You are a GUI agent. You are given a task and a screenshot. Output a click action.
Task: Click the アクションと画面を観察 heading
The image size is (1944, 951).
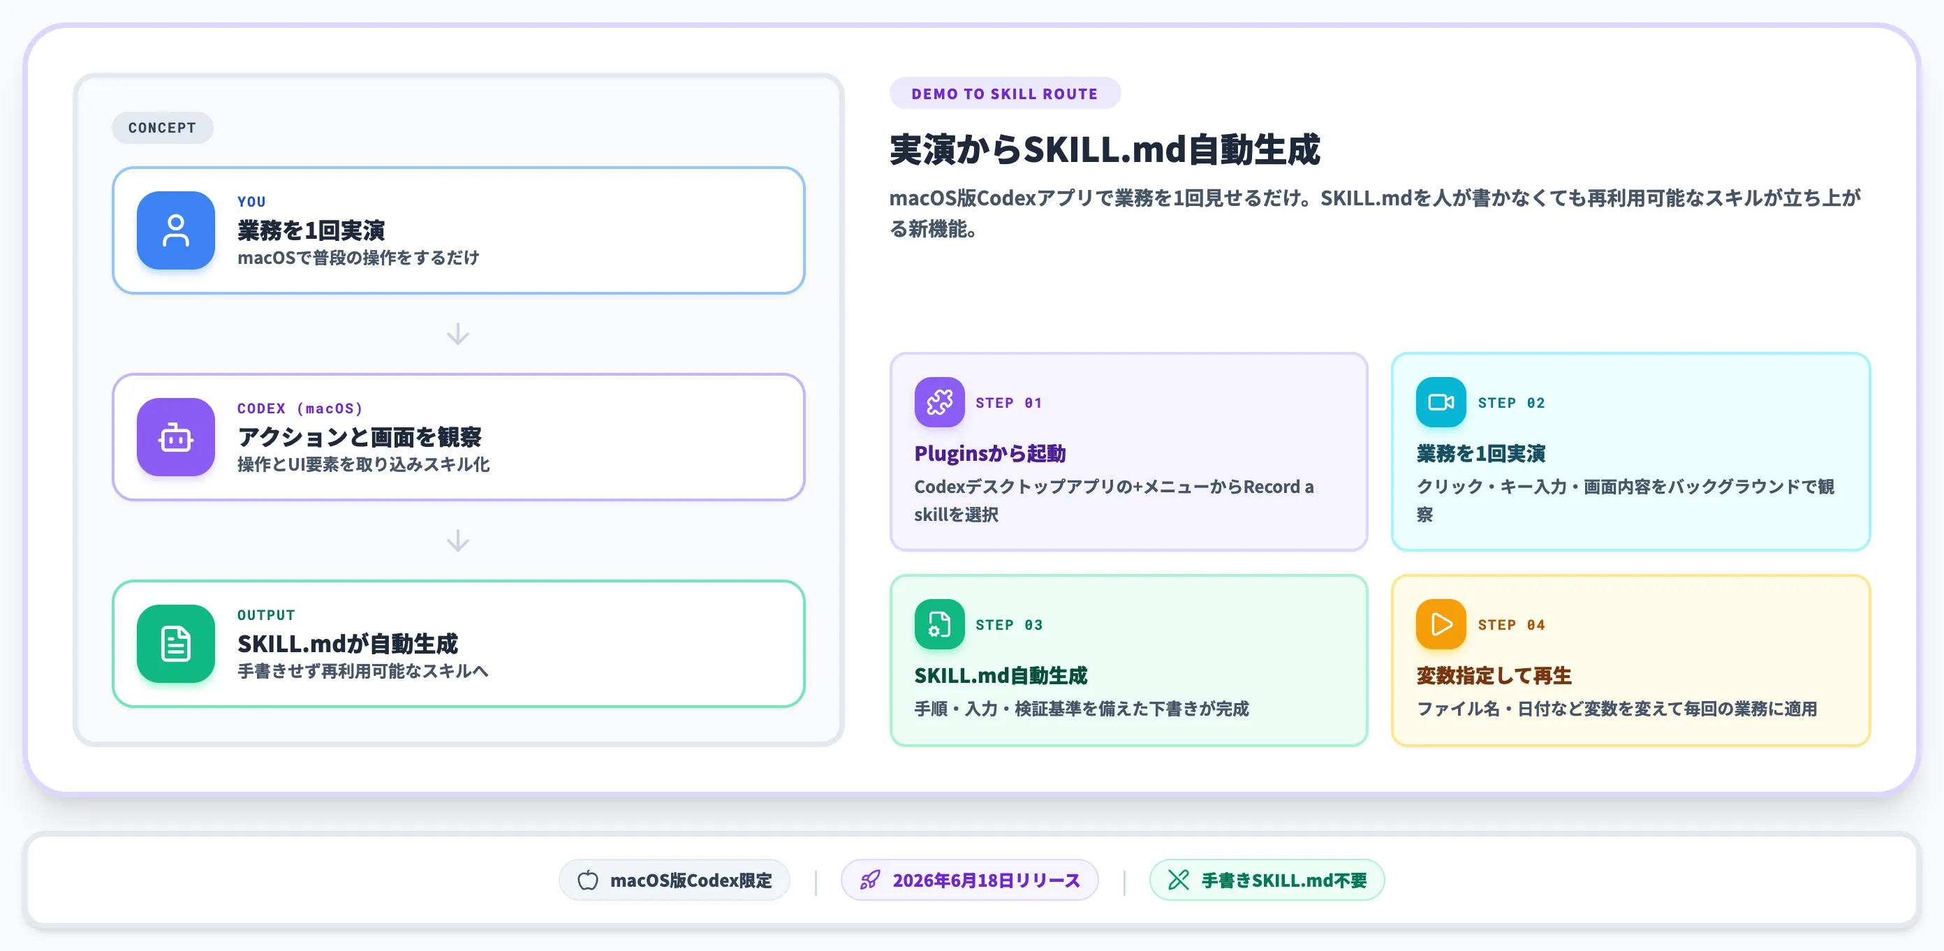coord(359,436)
